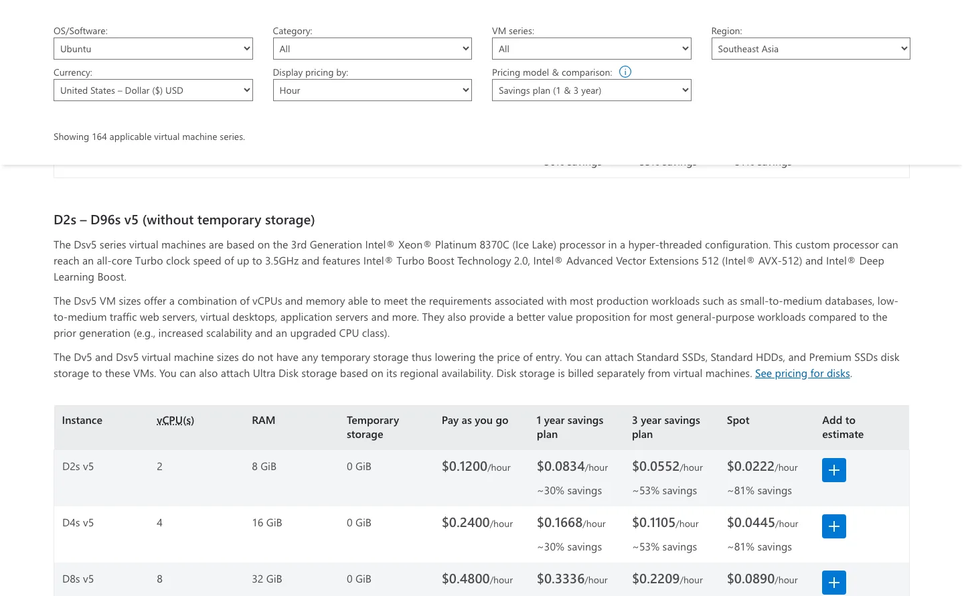Open the Savings plan pricing model dropdown

pos(591,90)
